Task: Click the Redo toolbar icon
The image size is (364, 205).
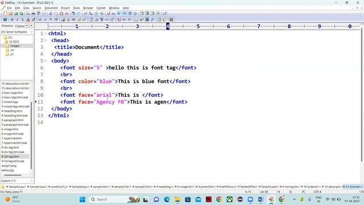Action: click(79, 14)
